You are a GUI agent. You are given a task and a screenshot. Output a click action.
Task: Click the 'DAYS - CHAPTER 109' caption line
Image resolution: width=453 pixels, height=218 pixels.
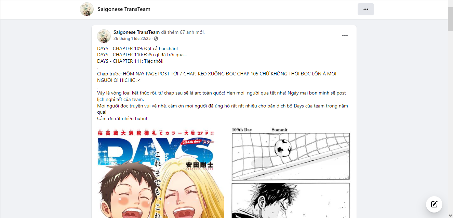click(137, 48)
